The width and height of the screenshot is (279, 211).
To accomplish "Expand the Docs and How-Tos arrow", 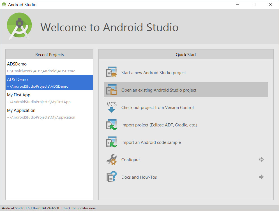I will coord(261,177).
